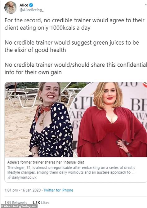Screen dimensions: 147x208
Task: Open the 'intense' diet article headline
Action: tap(46, 162)
